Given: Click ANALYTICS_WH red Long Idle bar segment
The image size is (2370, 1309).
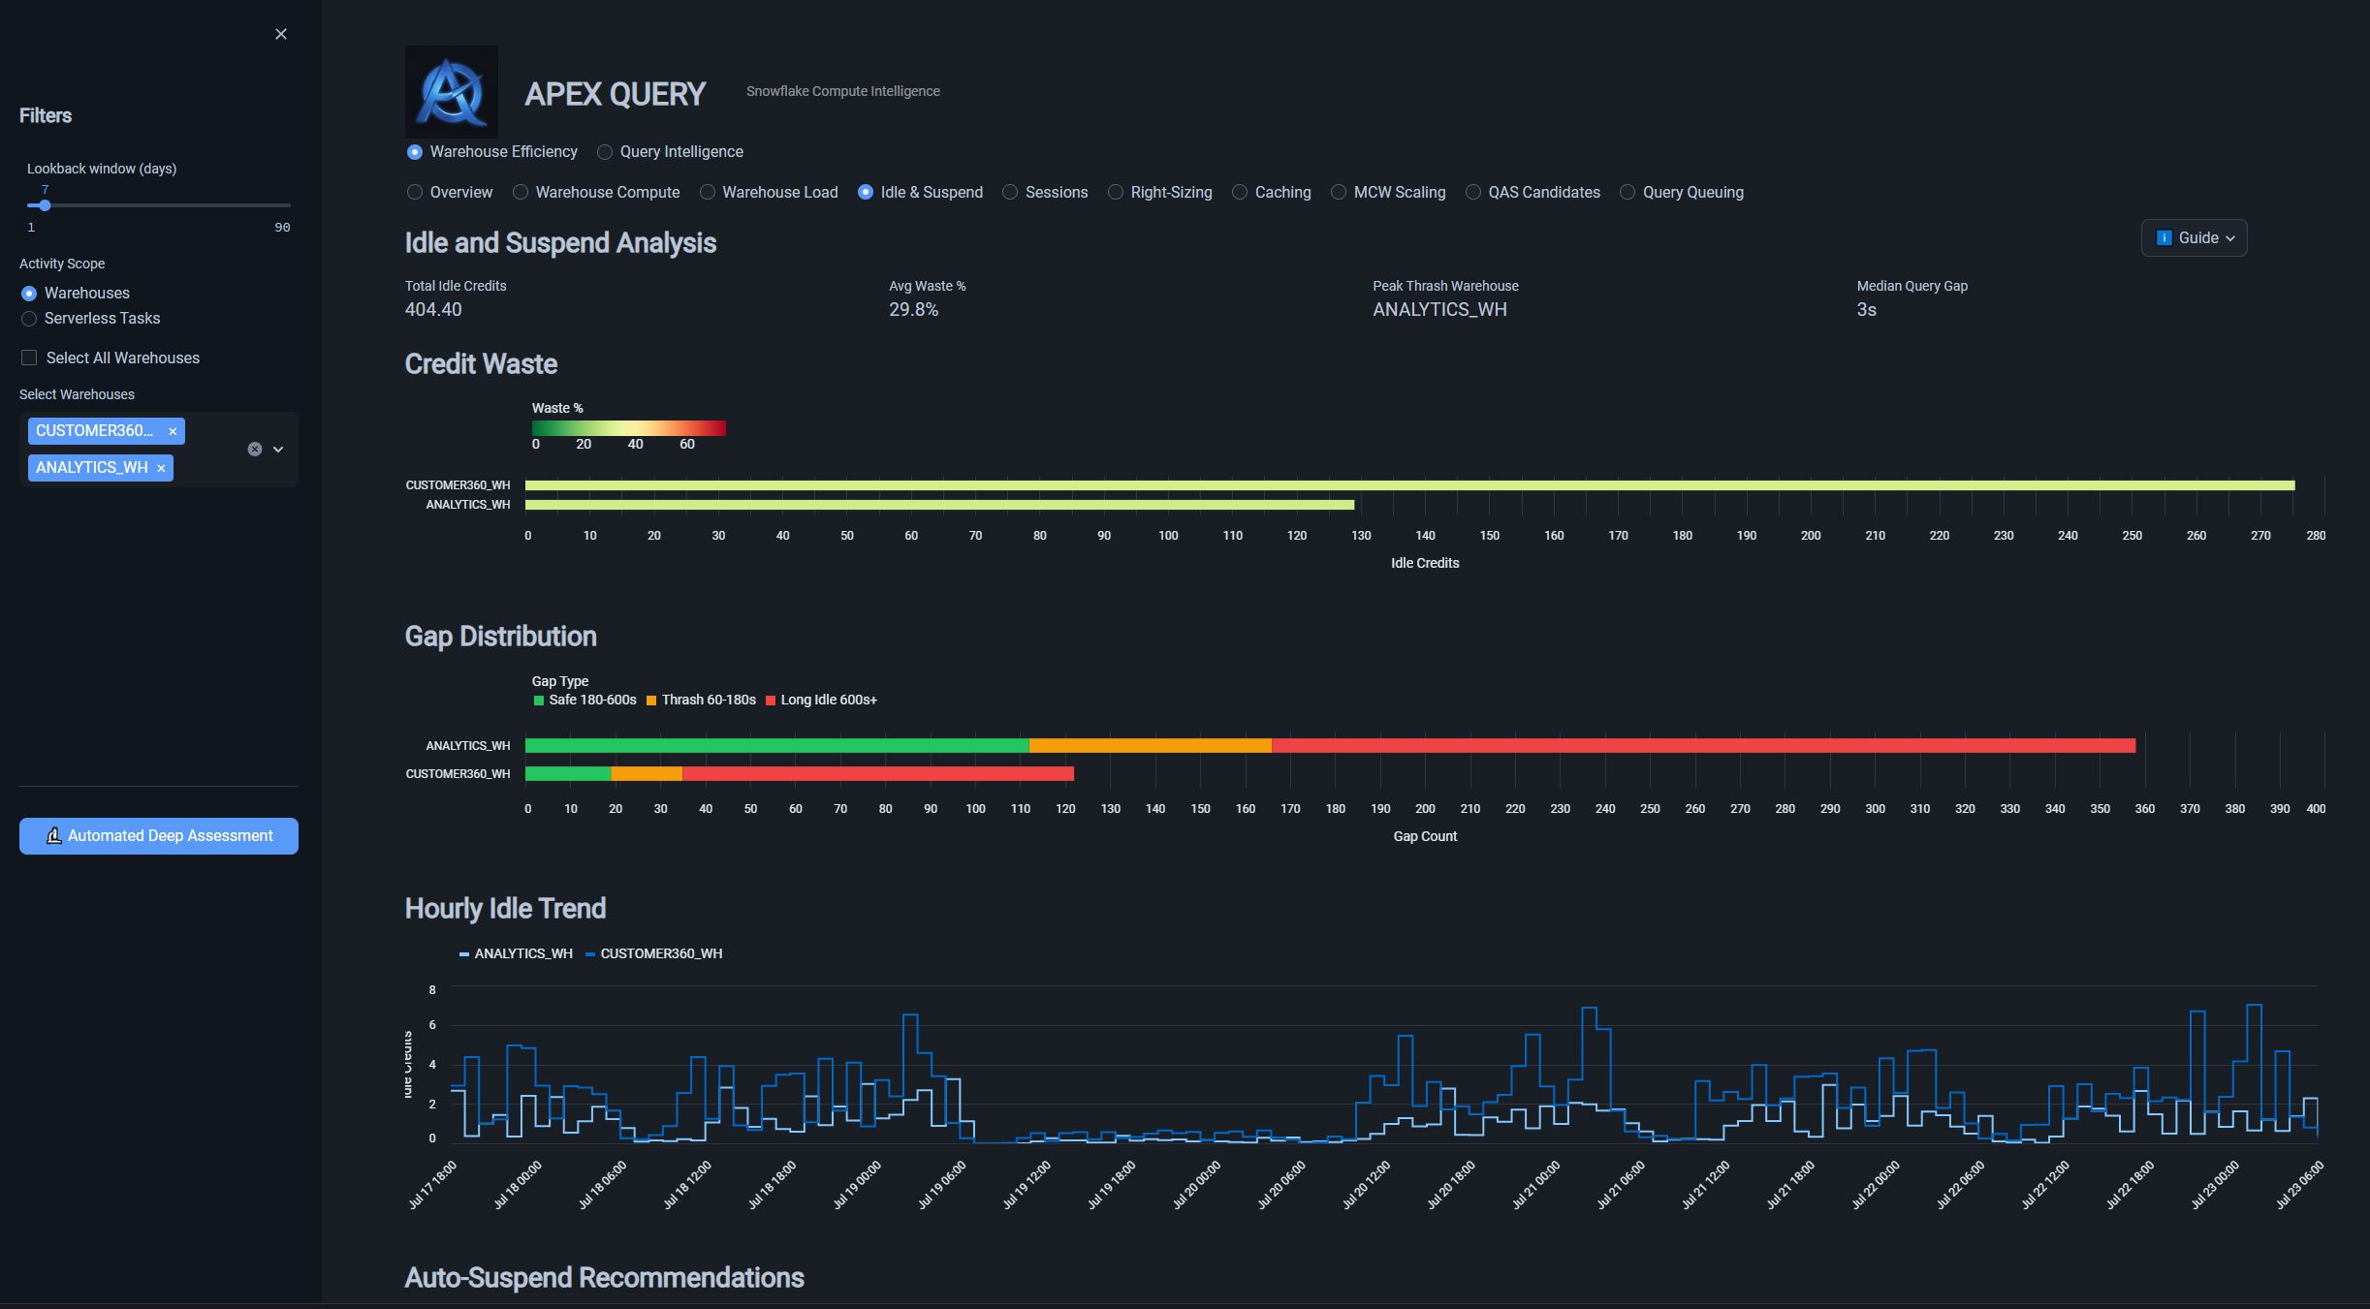Looking at the screenshot, I should point(1703,746).
